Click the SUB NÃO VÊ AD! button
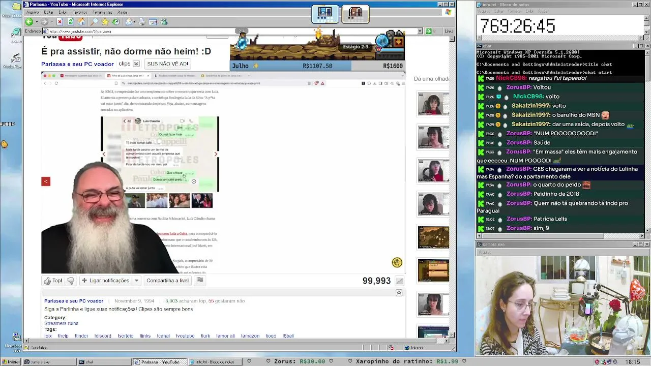The height and width of the screenshot is (366, 651). (167, 64)
